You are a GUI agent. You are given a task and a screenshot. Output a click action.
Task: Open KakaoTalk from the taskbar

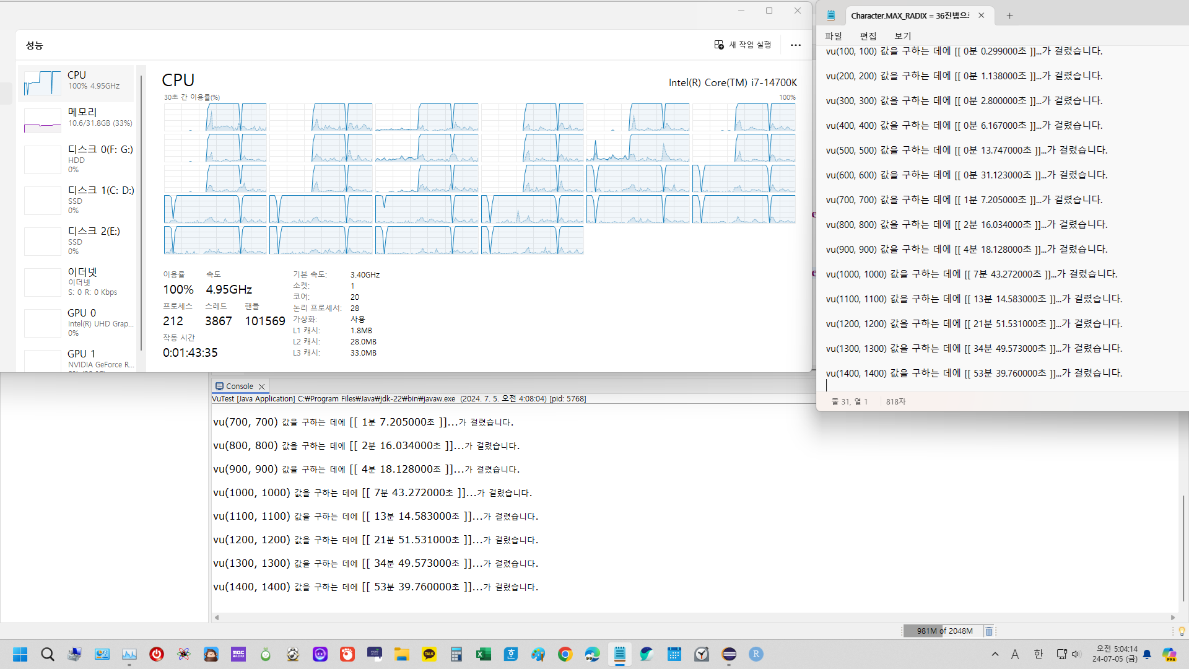click(x=429, y=654)
